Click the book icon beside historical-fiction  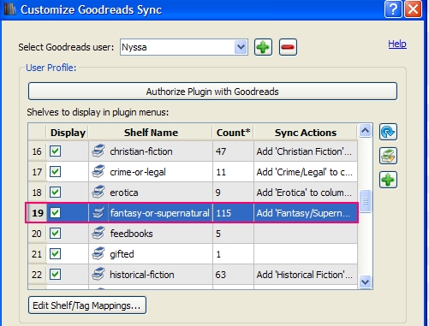click(98, 275)
